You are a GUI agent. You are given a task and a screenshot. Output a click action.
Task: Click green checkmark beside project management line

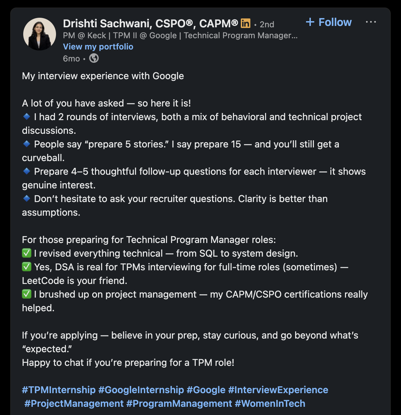[x=27, y=294]
